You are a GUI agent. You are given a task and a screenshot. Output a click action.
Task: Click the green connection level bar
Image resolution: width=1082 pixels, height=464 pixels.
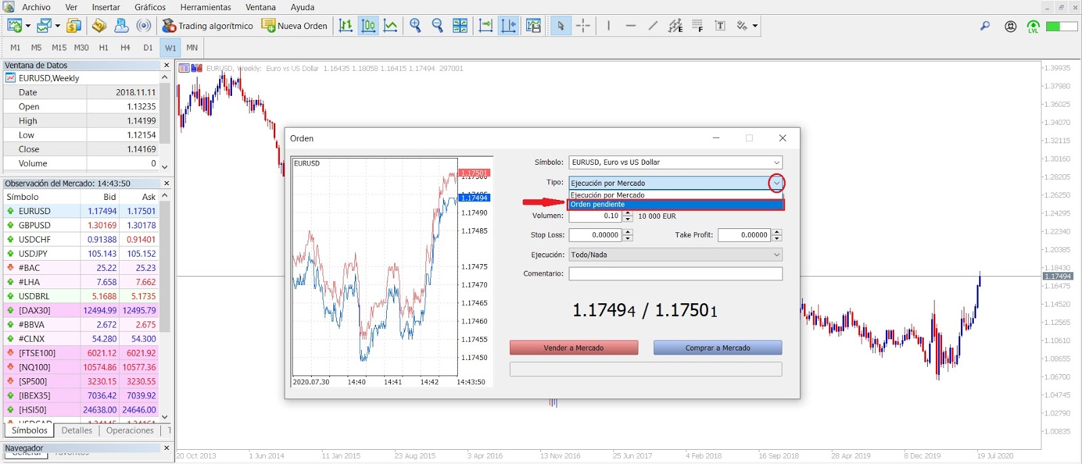tap(1061, 26)
